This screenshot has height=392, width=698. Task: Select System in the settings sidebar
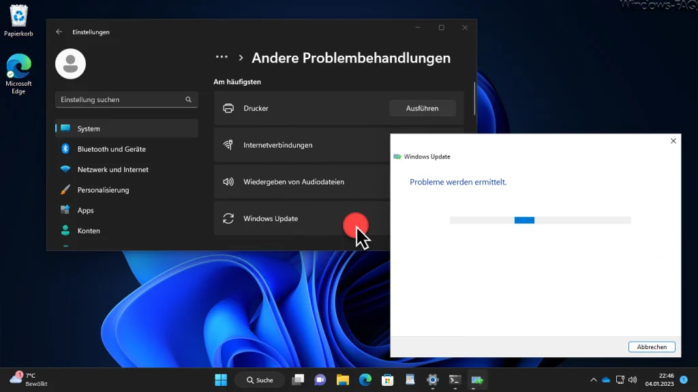click(x=126, y=129)
